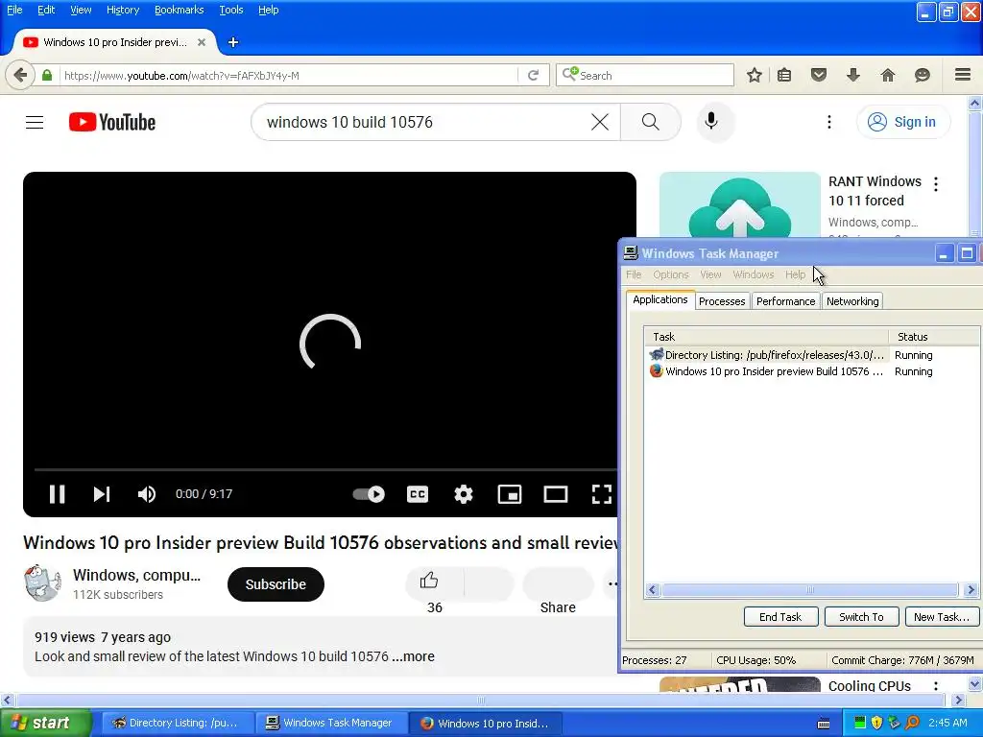Toggle autoplay switch in the player
This screenshot has width=983, height=737.
pyautogui.click(x=369, y=494)
